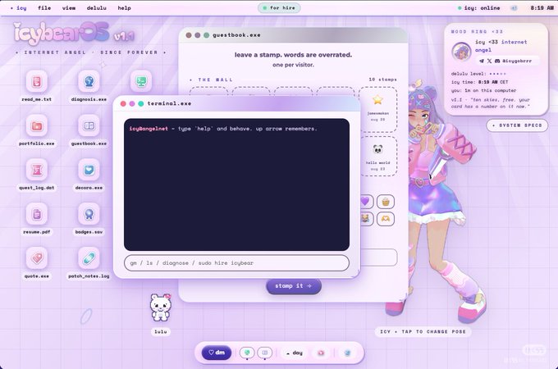Close the terminal.exe window with red dot
Image resolution: width=558 pixels, height=369 pixels.
(x=123, y=104)
